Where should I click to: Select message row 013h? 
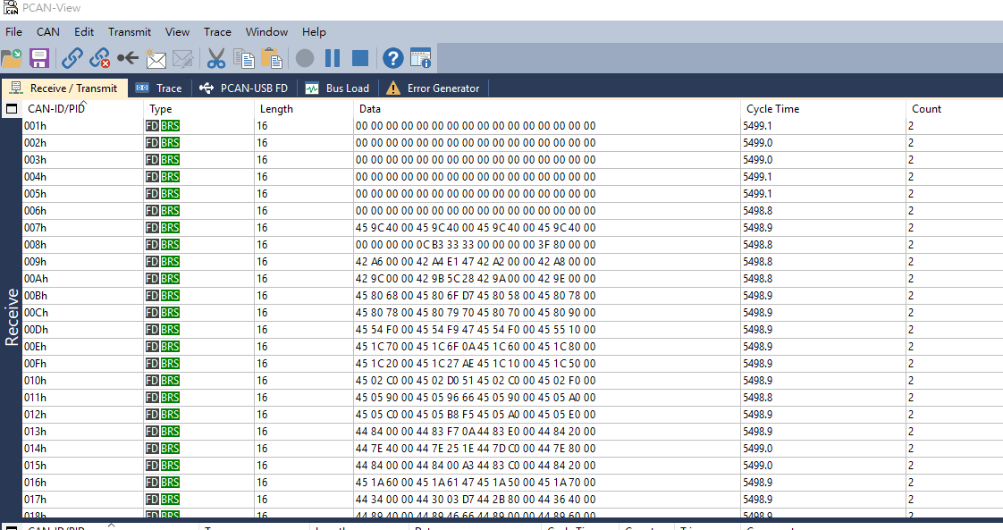pos(511,432)
